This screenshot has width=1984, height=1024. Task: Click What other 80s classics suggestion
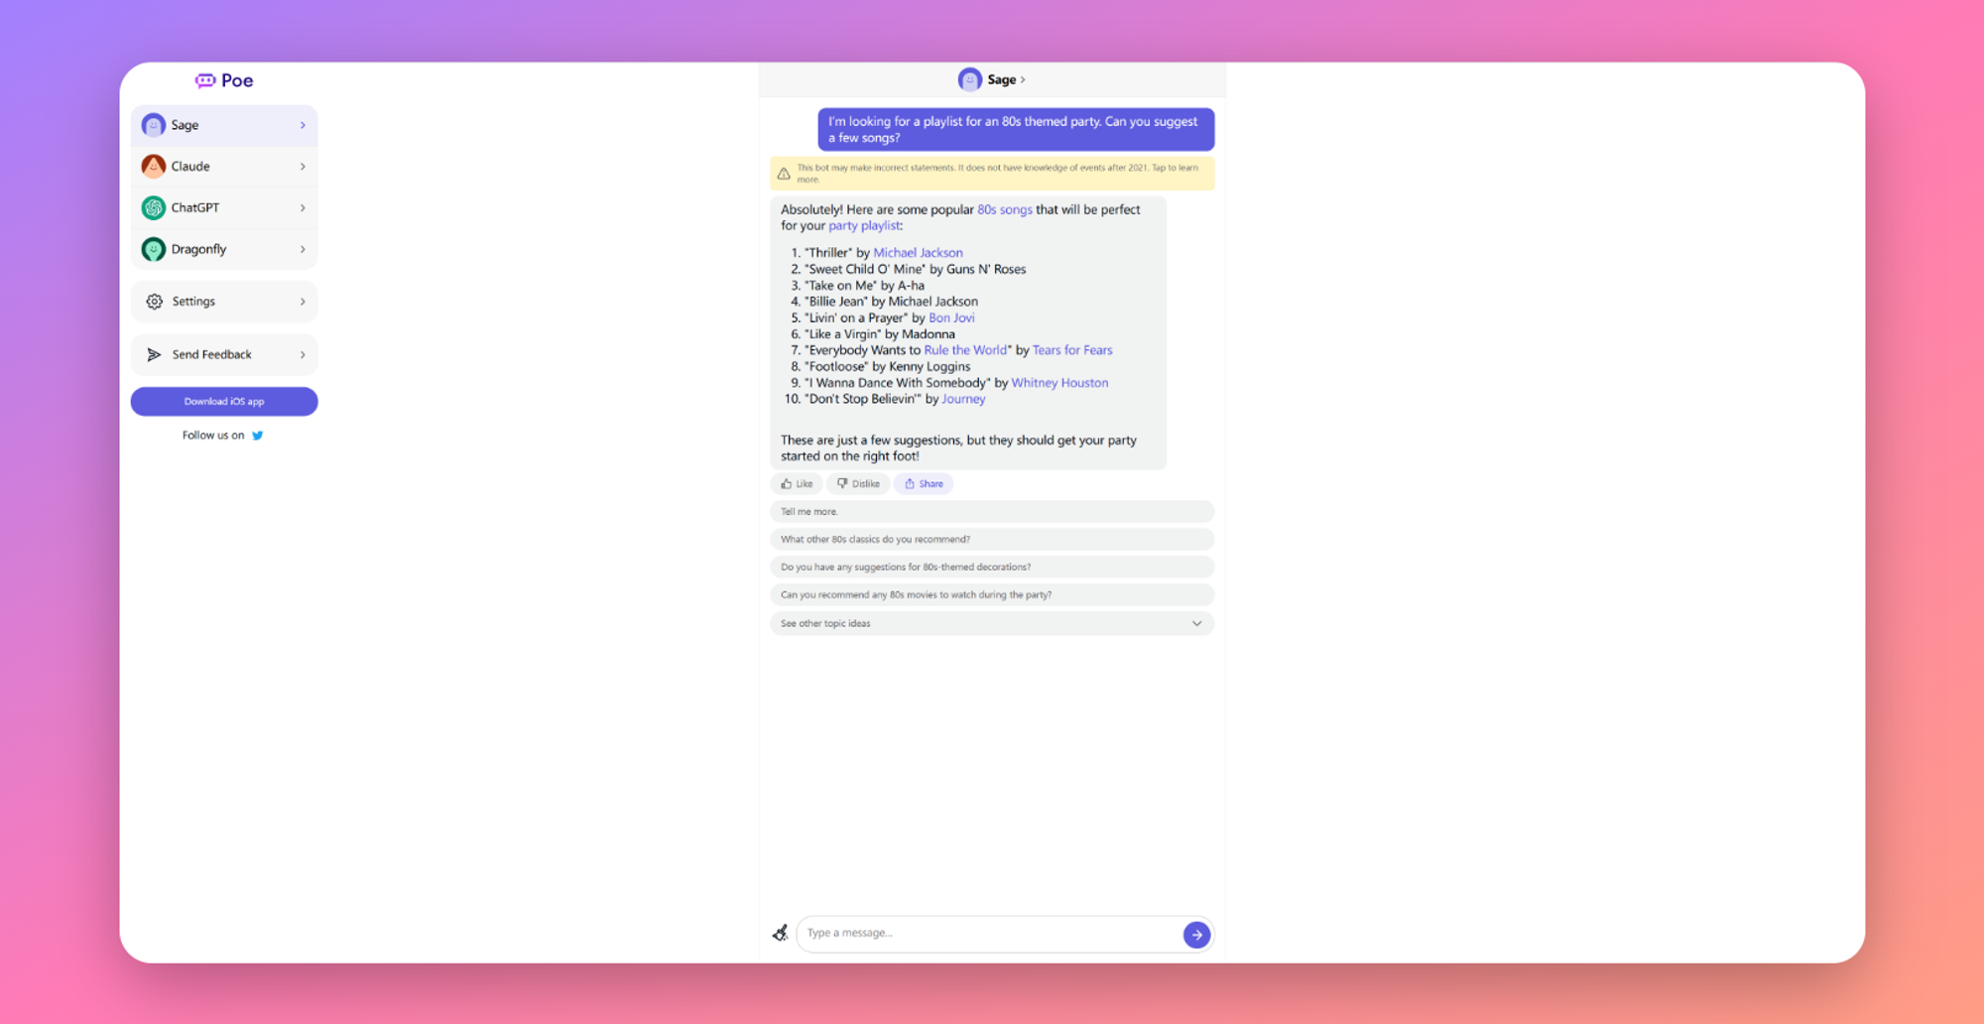992,540
